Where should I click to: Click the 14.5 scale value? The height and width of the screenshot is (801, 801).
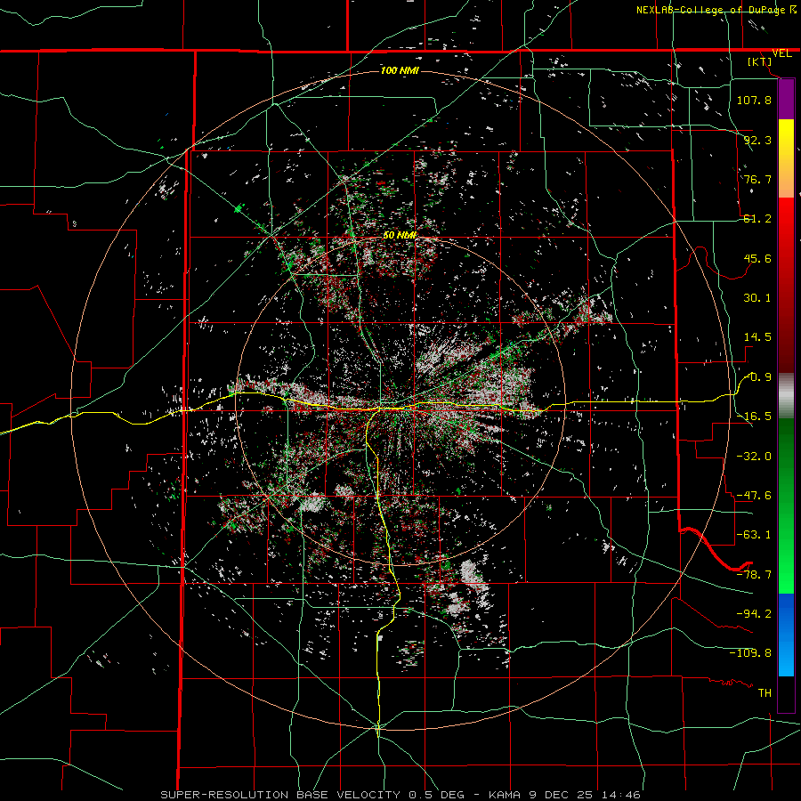(757, 337)
